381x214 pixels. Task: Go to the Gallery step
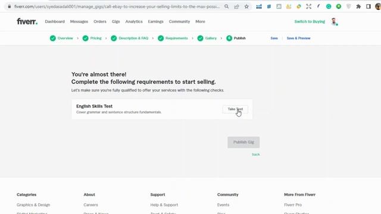211,38
